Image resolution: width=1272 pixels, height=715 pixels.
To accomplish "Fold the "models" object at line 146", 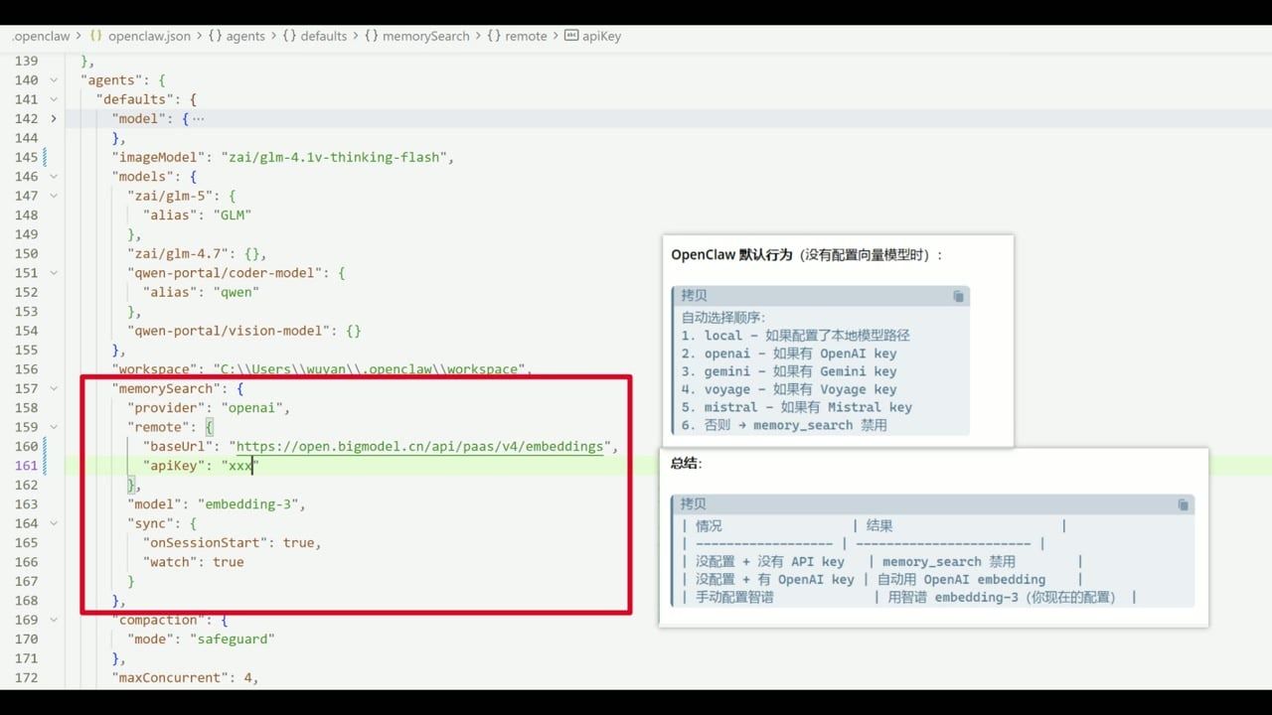I will [x=54, y=177].
